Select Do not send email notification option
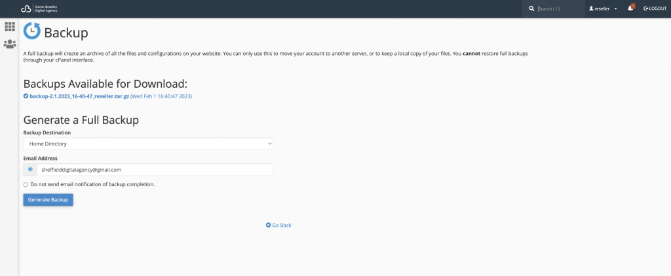671x276 pixels. [26, 185]
